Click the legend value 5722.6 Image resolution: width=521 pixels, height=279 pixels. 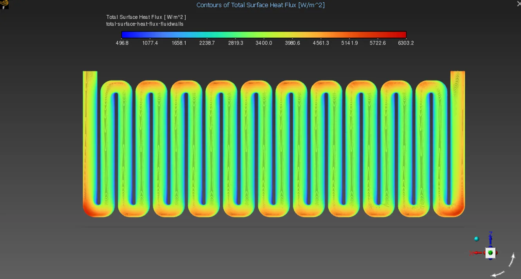378,43
